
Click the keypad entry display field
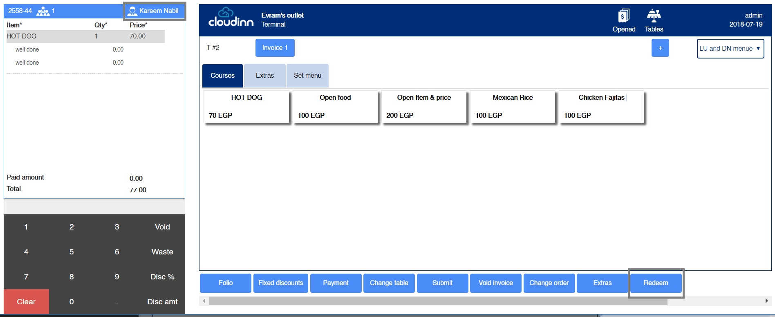(x=94, y=207)
